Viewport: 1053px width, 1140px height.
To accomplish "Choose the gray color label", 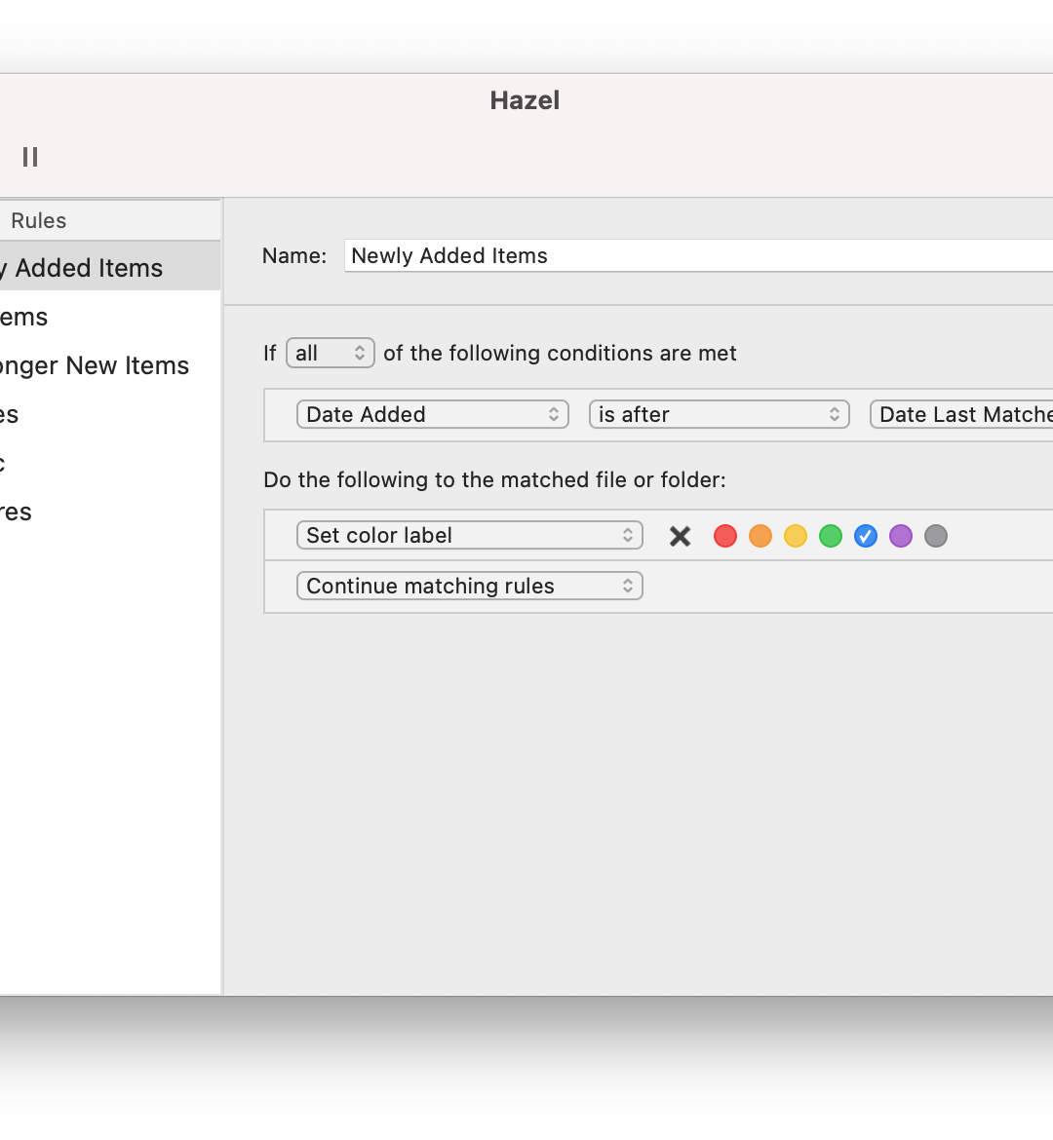I will coord(936,537).
